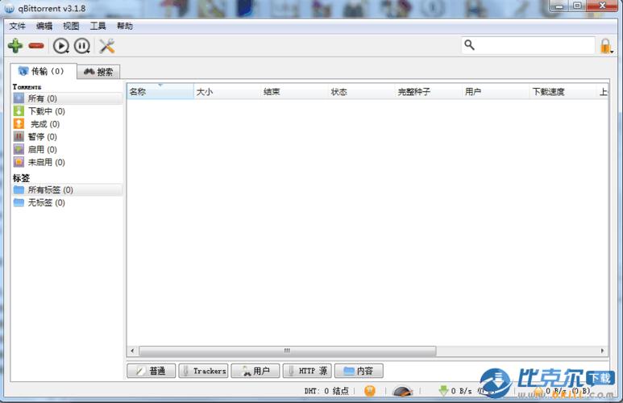This screenshot has height=403, width=623.
Task: Click the pause toolbar icon
Action: [x=82, y=46]
